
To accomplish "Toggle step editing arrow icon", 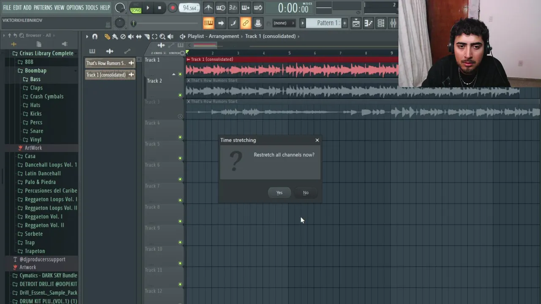I will [221, 23].
